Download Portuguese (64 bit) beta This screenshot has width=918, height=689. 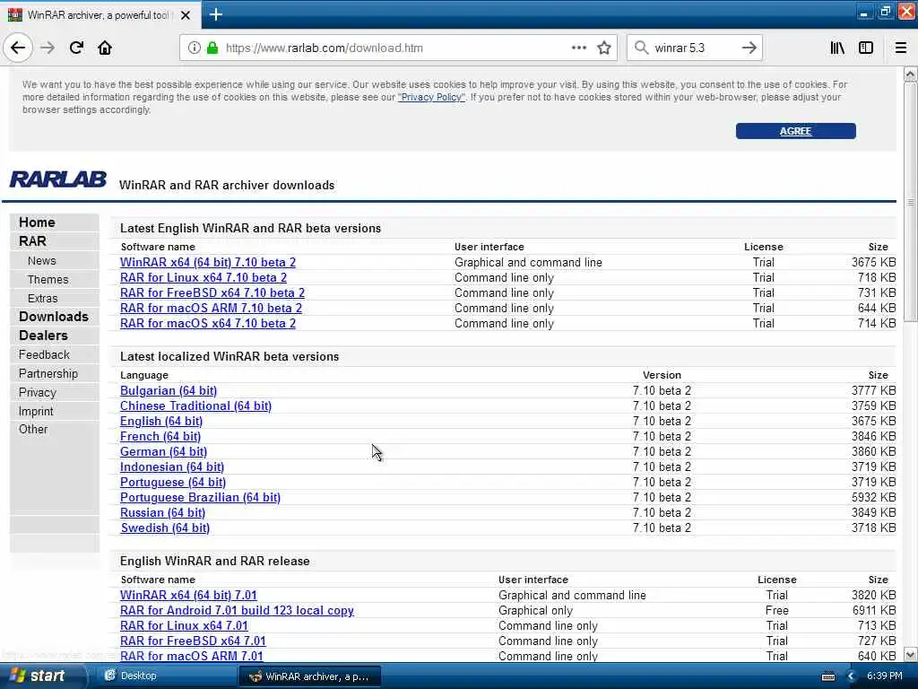[173, 482]
